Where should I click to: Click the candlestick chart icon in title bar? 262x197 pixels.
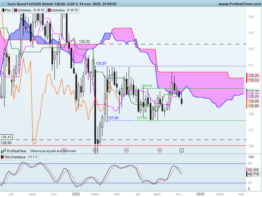pyautogui.click(x=4, y=4)
